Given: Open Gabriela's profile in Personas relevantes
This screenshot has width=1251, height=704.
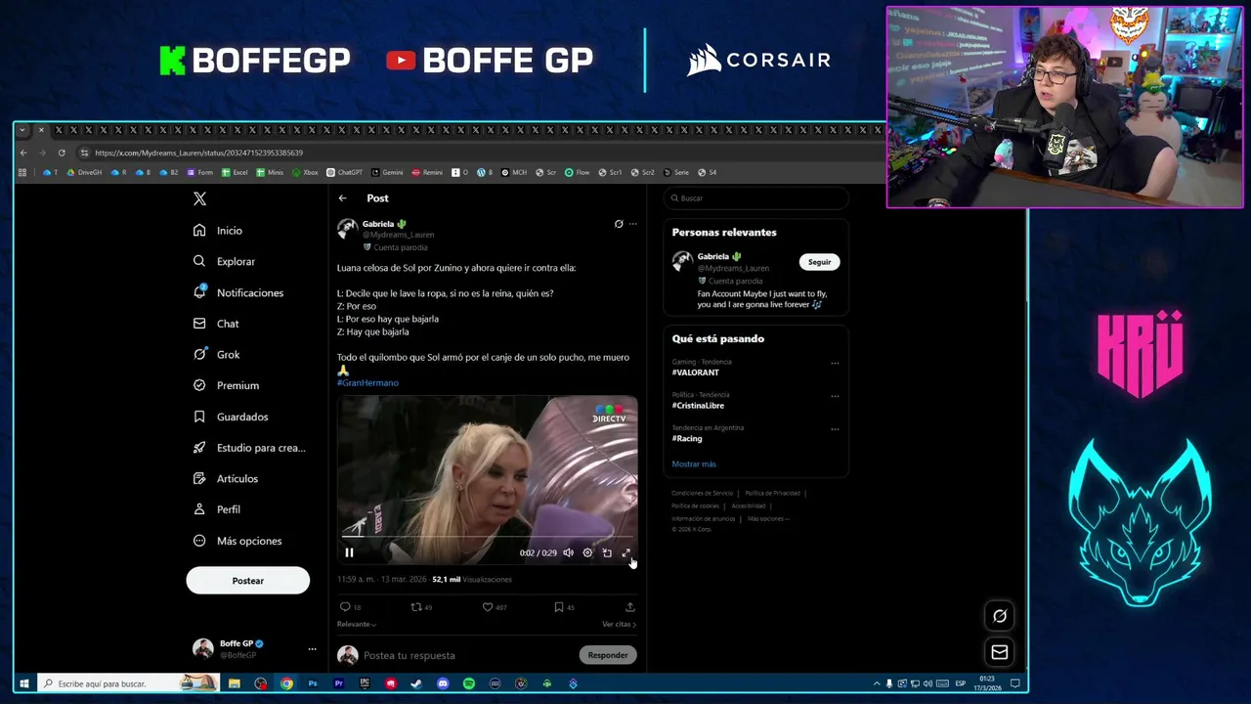Looking at the screenshot, I should [713, 256].
